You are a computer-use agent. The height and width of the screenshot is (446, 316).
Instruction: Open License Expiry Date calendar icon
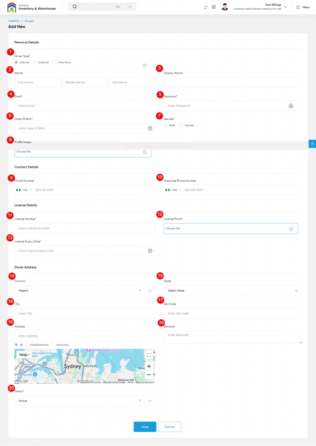150,251
